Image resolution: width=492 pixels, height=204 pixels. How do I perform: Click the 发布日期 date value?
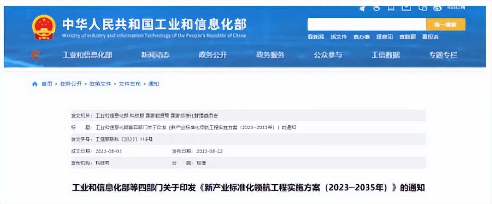tap(209, 151)
